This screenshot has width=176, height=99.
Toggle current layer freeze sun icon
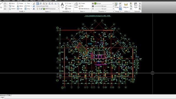coord(40,9)
